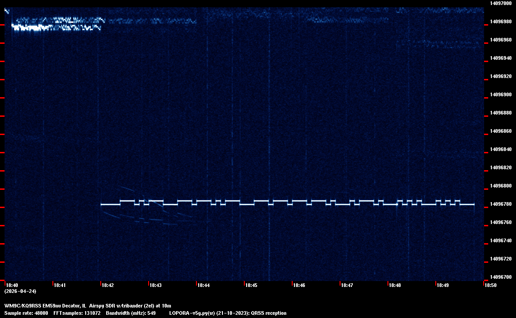
Task: Select the 18:45 time label
Action: tap(251, 285)
